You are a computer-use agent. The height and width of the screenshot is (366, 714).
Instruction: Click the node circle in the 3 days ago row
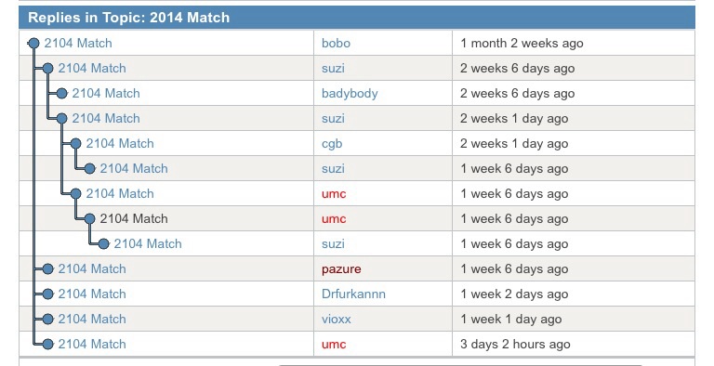(x=47, y=344)
